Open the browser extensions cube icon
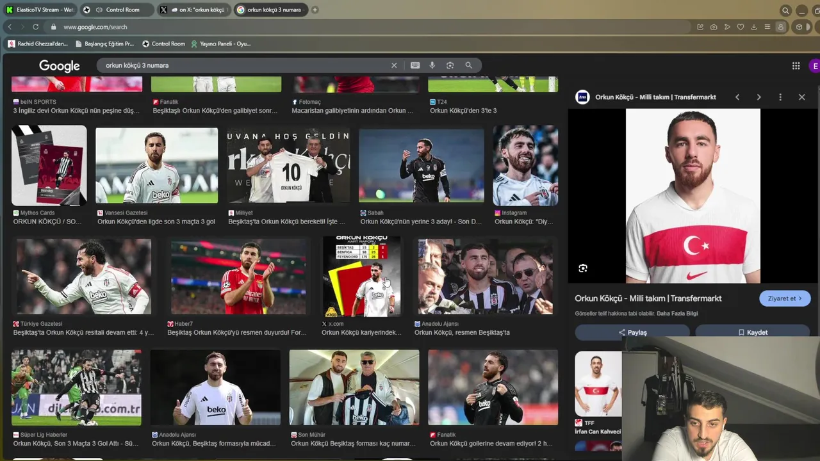820x461 pixels. 799,27
